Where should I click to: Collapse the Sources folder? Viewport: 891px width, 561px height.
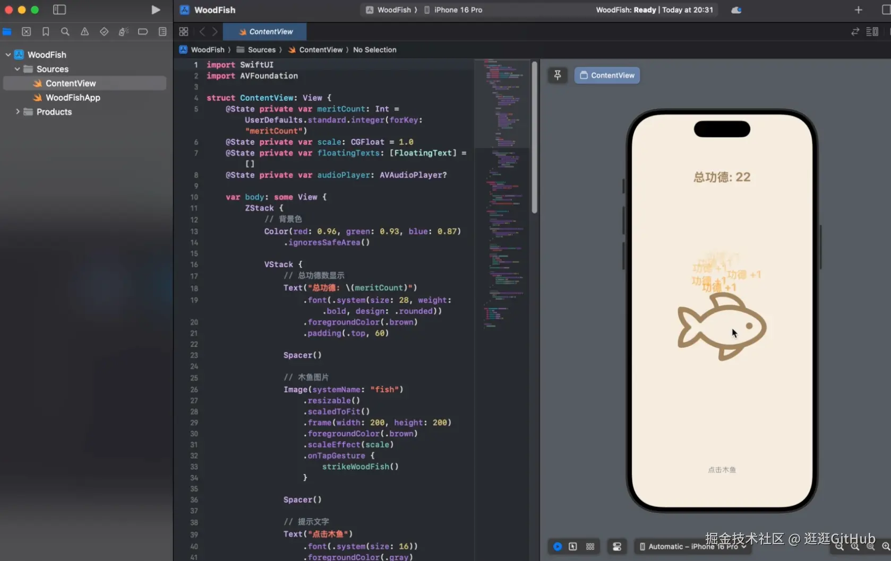click(18, 69)
